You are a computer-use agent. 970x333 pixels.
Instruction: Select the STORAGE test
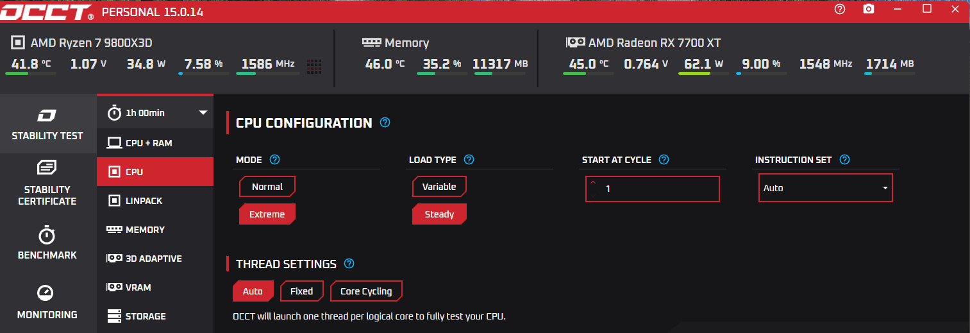155,316
